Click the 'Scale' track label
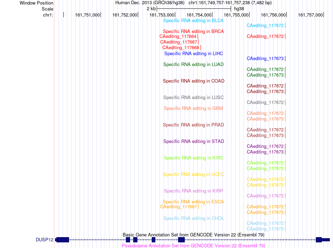The width and height of the screenshot is (333, 248). tap(47, 9)
